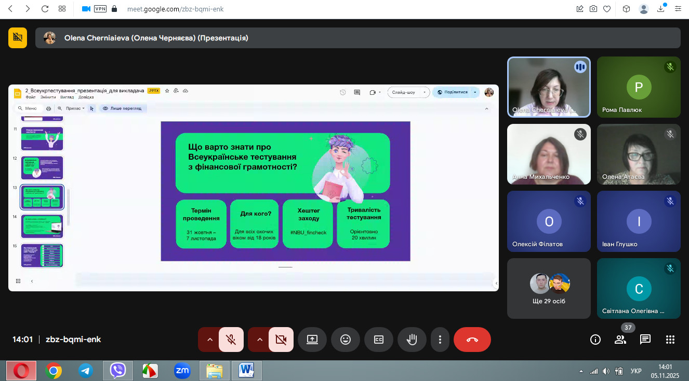Show the participants list icon
This screenshot has height=381, width=689.
click(620, 340)
